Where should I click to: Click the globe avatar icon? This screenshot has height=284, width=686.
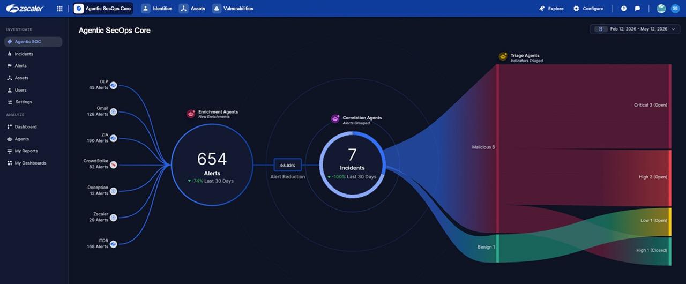coord(661,9)
